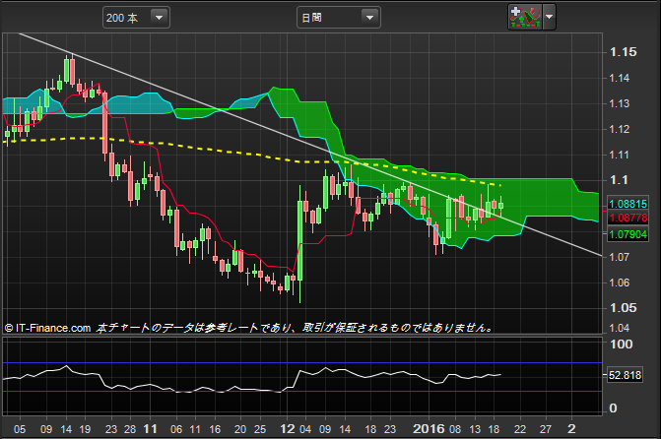The image size is (661, 439).
Task: Click the cyan price label 1.08815
Action: 628,204
